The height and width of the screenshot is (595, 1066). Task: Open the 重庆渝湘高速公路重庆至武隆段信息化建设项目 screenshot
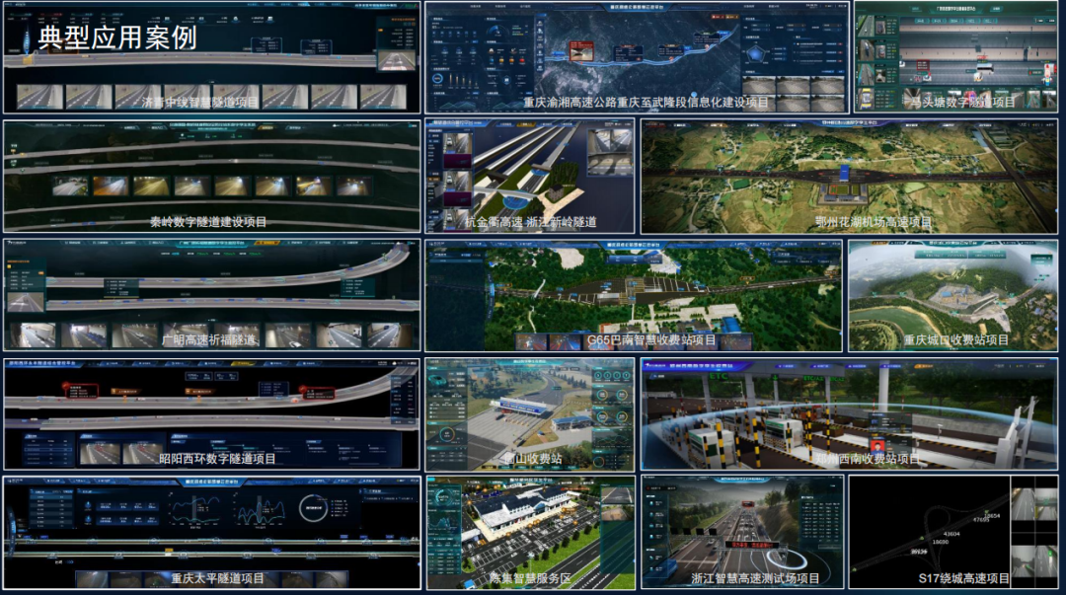click(637, 57)
